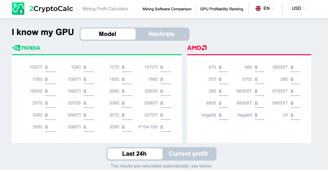Open Mining Software Comparison page
The image size is (328, 170).
point(167,9)
